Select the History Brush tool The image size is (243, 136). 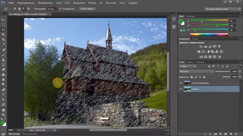pos(3,65)
